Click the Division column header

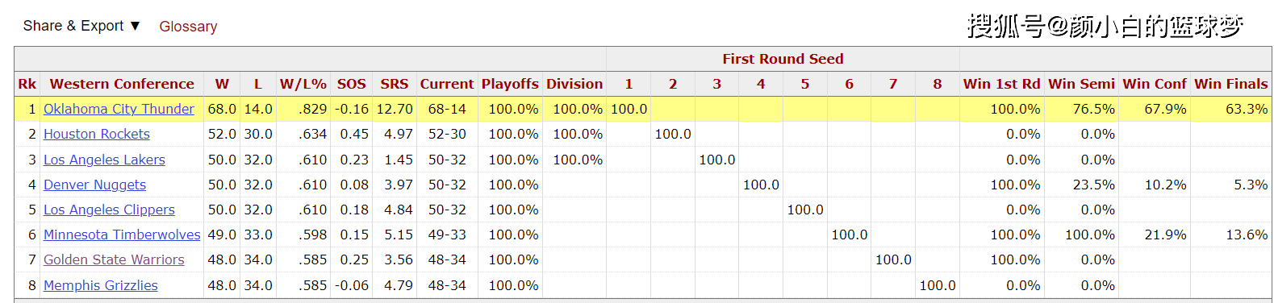point(574,84)
